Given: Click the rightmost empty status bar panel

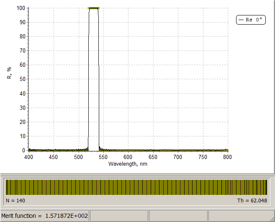Looking at the screenshot, I should click(x=241, y=216).
